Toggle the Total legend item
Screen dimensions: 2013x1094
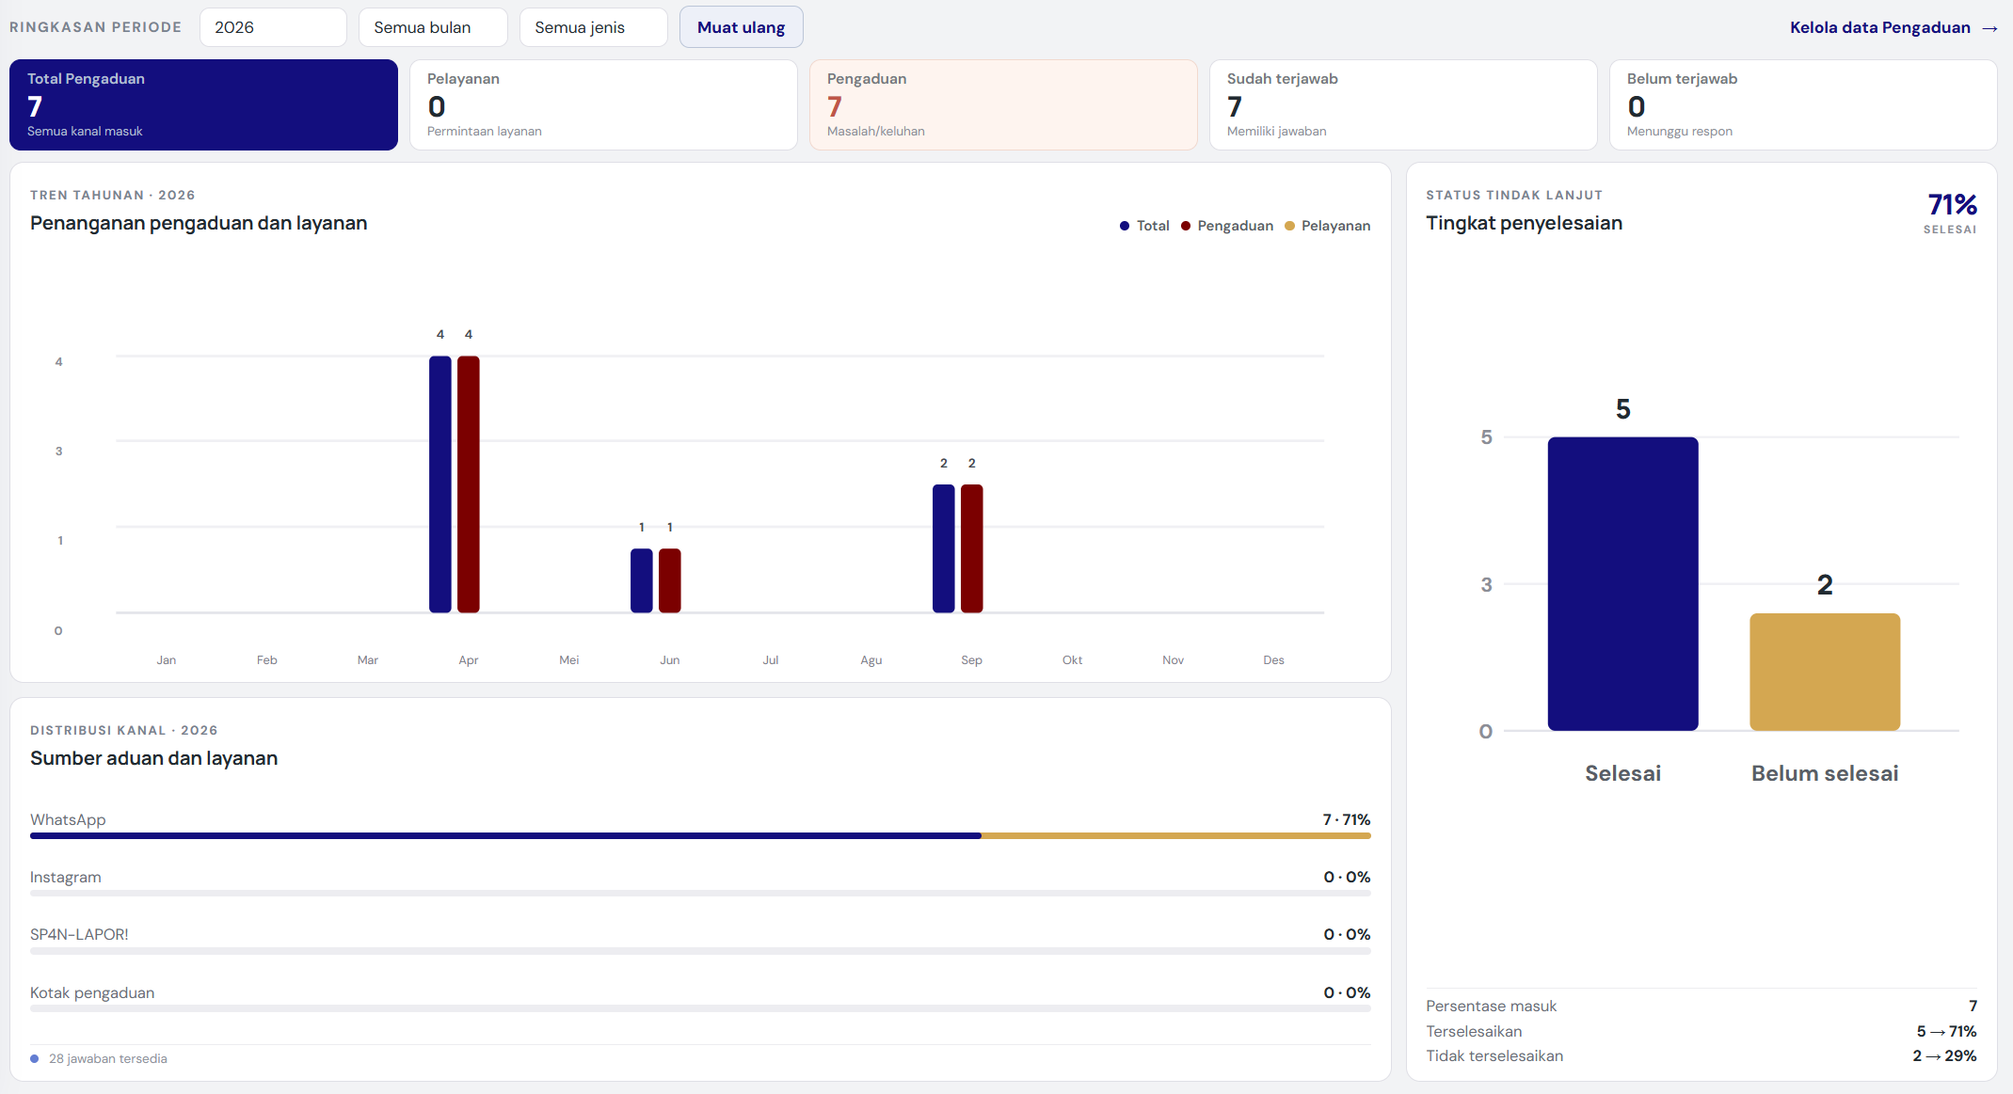tap(1144, 226)
